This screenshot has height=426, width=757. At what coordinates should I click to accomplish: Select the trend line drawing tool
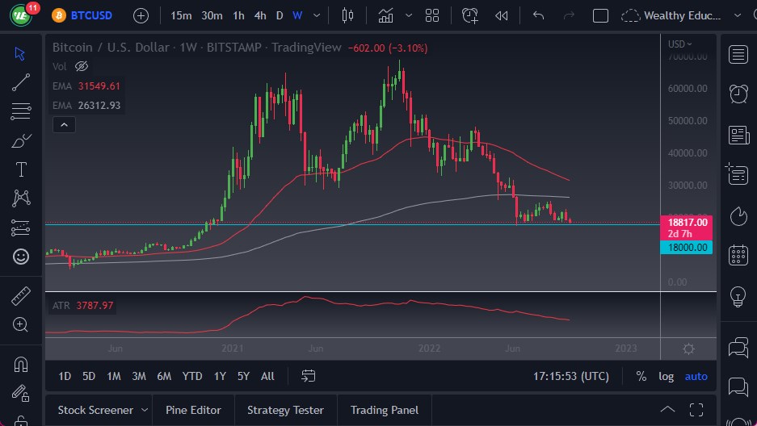coord(21,82)
